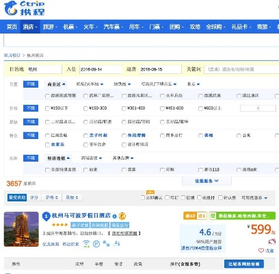The image size is (279, 274).
Task: Open 火车 menu in the nav bar
Action: (90, 27)
